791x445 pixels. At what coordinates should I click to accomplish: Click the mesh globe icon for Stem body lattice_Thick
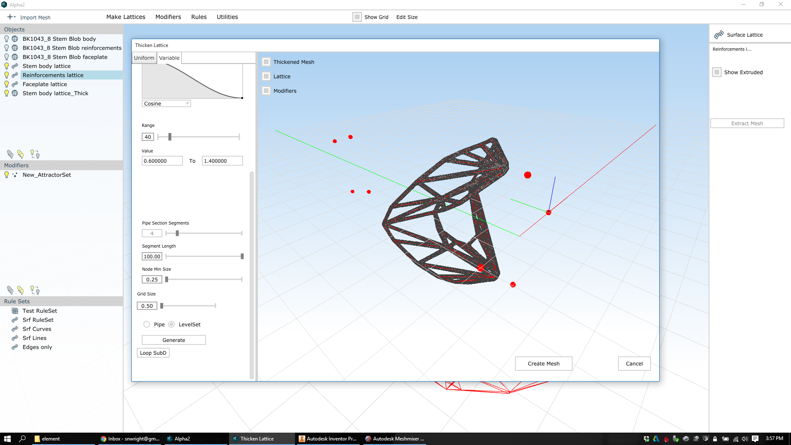click(x=15, y=93)
